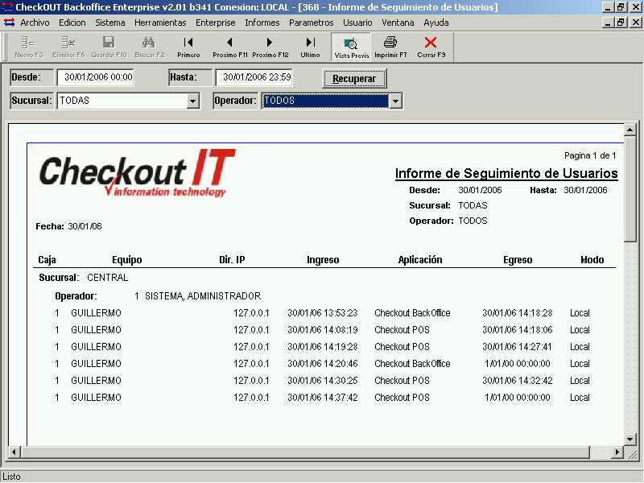The height and width of the screenshot is (483, 644).
Task: Click the ingreso time 30/01/06 14:08:19
Action: 323,330
